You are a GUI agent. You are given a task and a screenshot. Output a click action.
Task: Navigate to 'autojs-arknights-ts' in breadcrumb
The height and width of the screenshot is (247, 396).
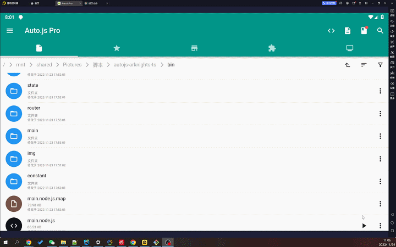(x=135, y=65)
